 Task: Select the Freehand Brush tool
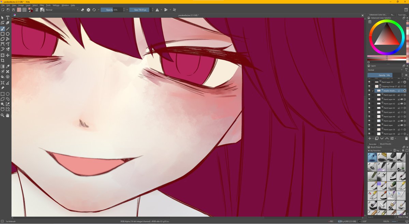[x=3, y=29]
